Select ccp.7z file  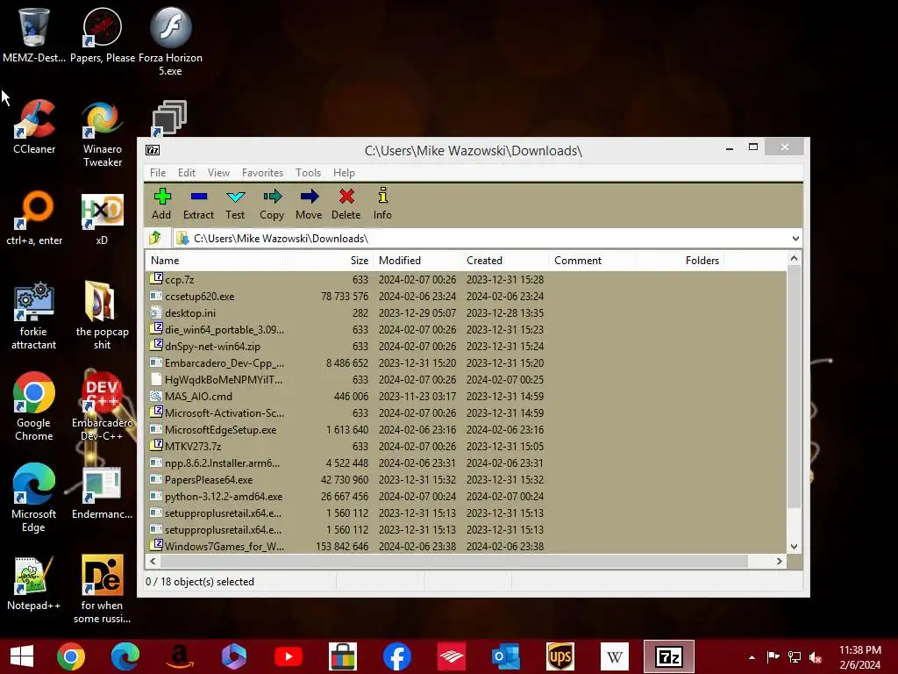click(x=179, y=280)
